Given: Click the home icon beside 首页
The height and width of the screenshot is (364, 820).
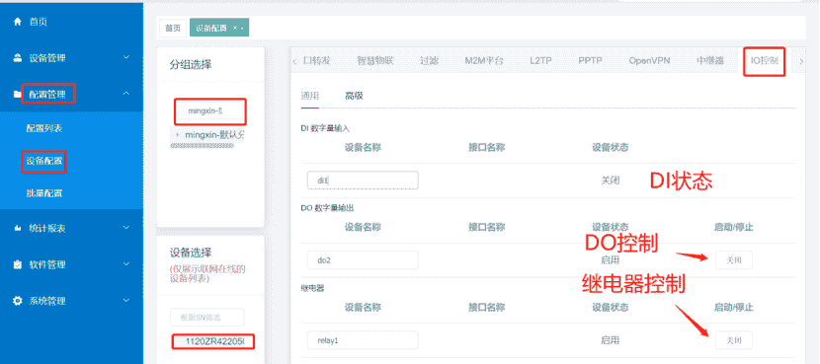Looking at the screenshot, I should pyautogui.click(x=18, y=22).
